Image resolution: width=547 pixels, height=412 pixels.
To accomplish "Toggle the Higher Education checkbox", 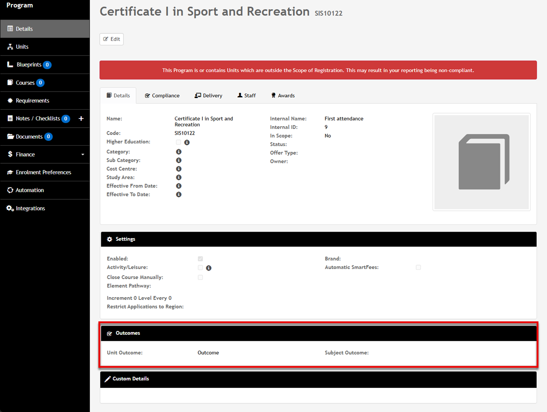I will [x=178, y=142].
